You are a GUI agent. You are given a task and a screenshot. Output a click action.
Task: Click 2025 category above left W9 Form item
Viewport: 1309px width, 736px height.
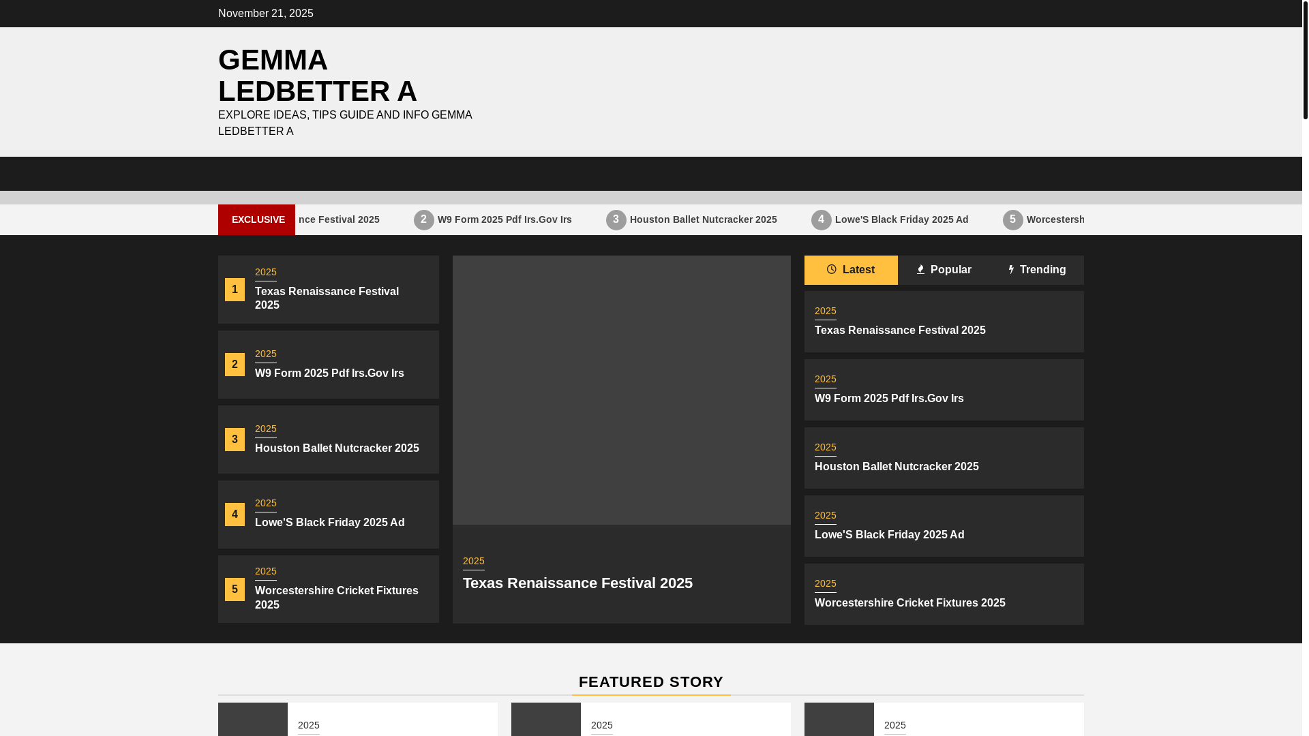pos(266,354)
